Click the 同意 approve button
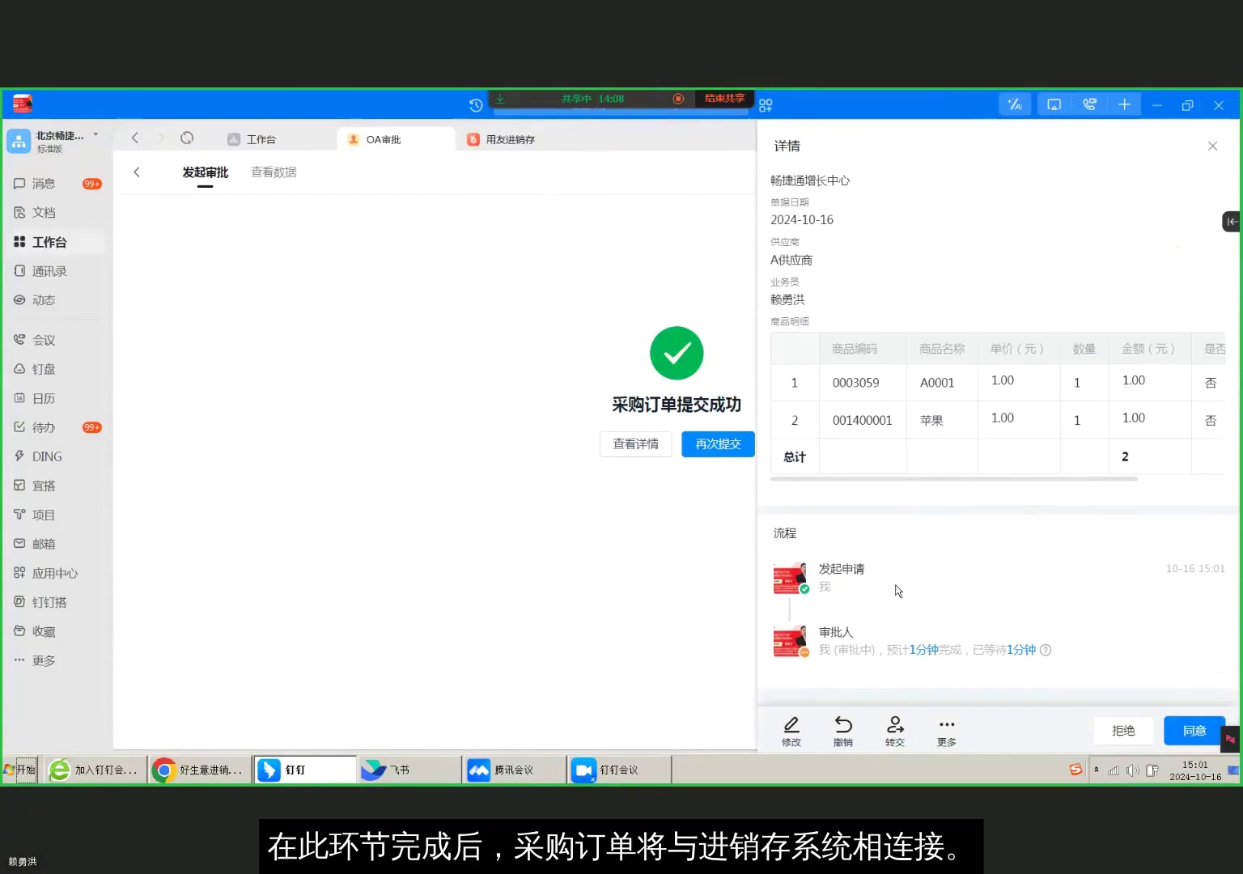 pos(1193,730)
